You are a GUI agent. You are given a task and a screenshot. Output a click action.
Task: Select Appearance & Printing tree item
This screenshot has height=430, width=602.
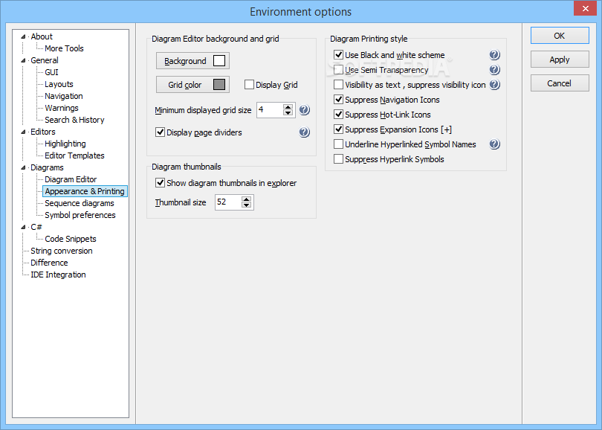point(85,191)
